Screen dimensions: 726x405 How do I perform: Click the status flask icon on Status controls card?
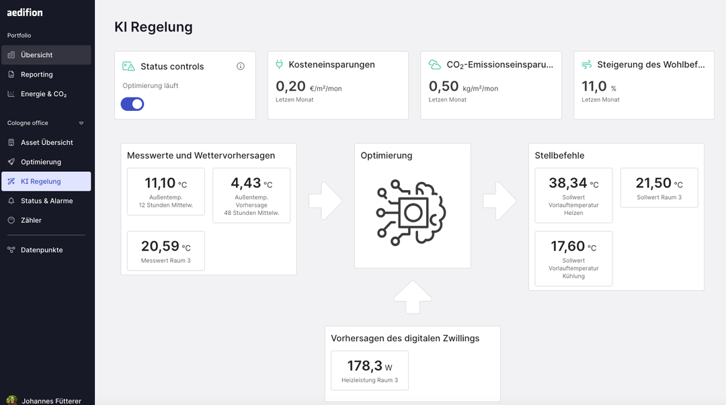pyautogui.click(x=128, y=66)
